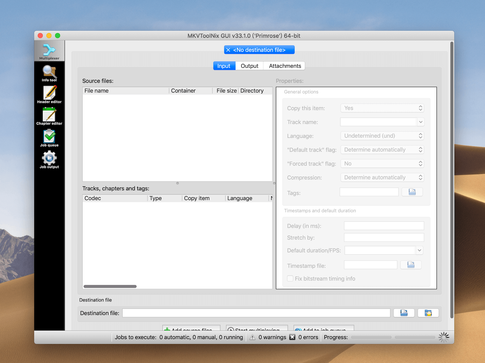Screen dimensions: 485x363
Task: Open the Info tool
Action: (49, 73)
